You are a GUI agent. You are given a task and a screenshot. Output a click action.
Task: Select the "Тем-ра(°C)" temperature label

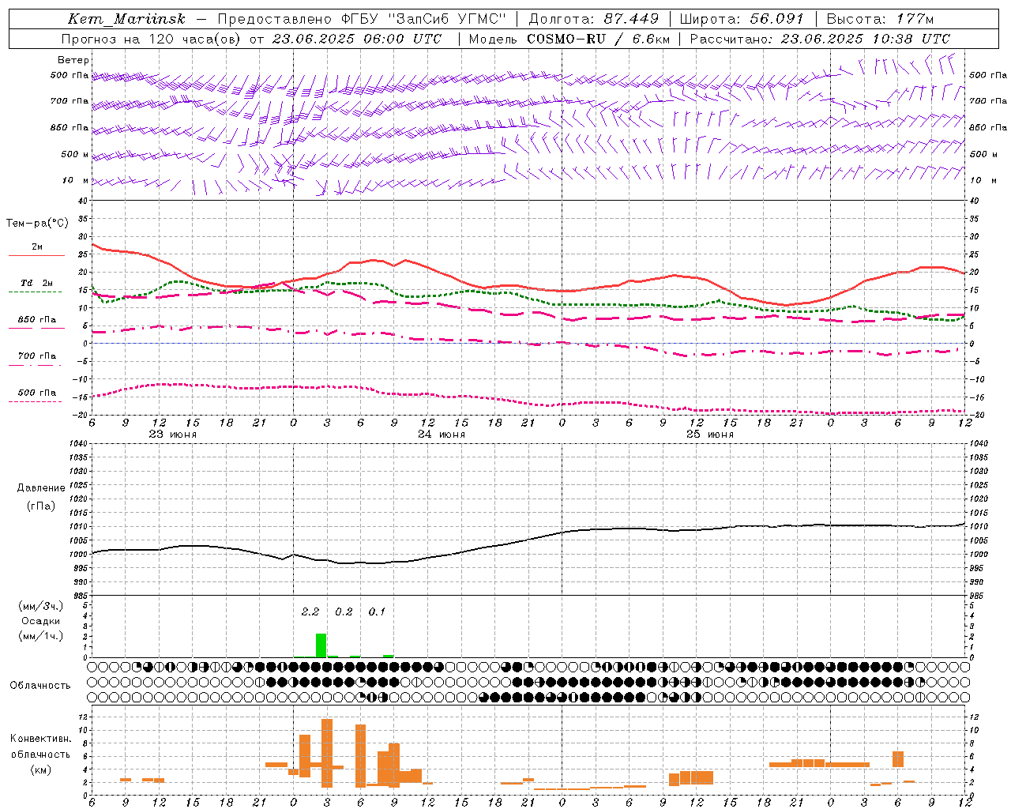coord(37,224)
